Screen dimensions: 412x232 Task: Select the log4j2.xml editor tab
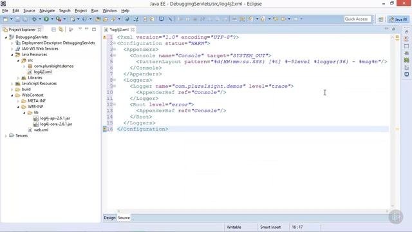pyautogui.click(x=119, y=30)
